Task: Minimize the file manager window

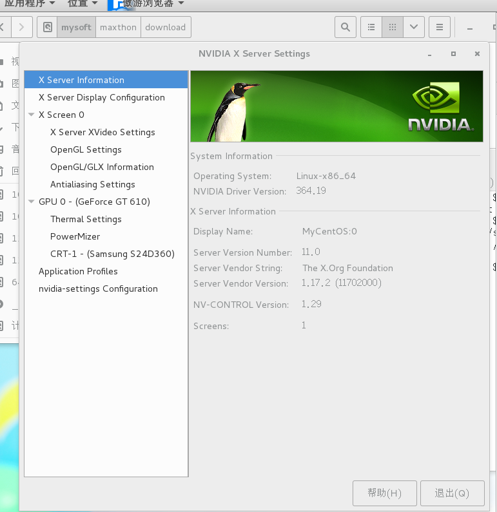Action: pos(470,29)
